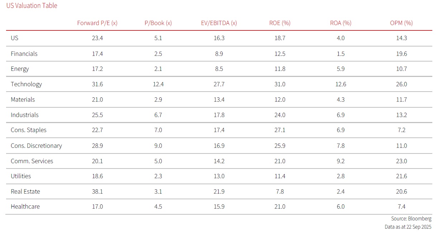This screenshot has height=234, width=442.
Task: Click the Real Estate row label
Action: click(25, 191)
